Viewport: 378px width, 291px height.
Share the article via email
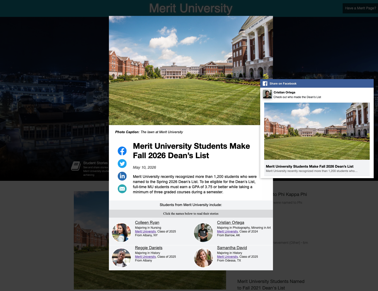tap(122, 189)
